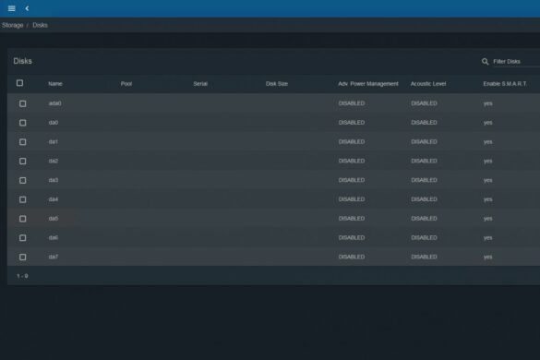Click ada0 Adv. Power Management DISABLED value
This screenshot has width=540, height=360.
352,103
